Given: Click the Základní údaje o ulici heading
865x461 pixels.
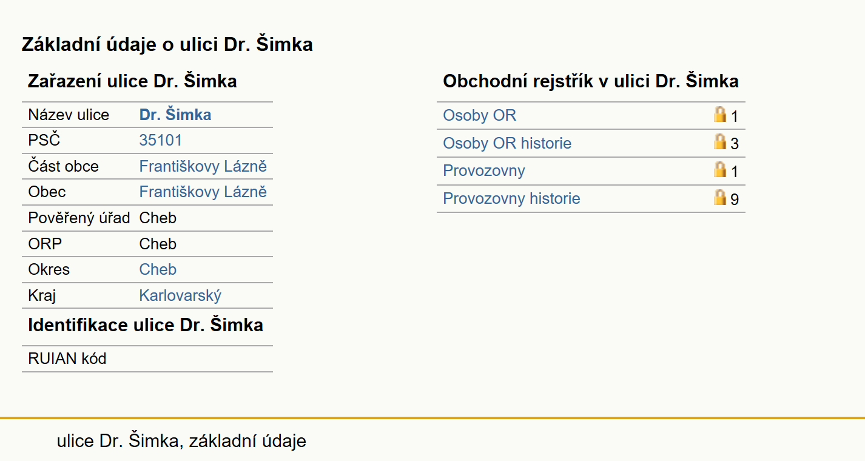Looking at the screenshot, I should pos(167,45).
